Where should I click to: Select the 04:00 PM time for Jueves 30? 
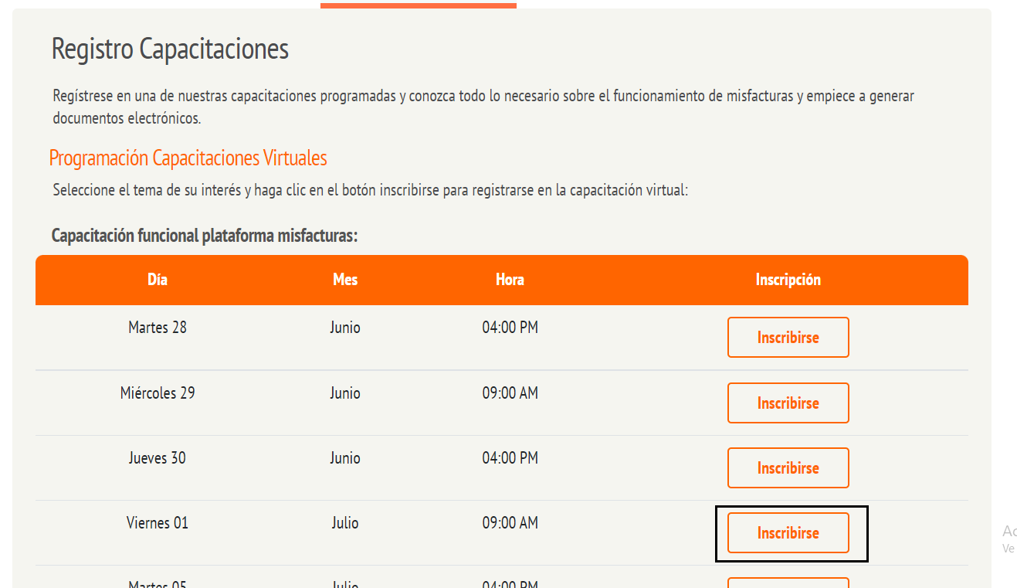point(510,458)
